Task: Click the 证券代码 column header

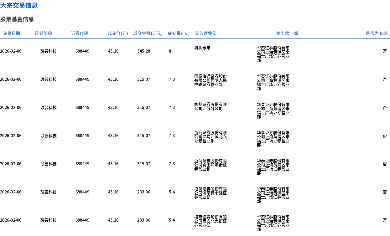Action: tap(80, 33)
